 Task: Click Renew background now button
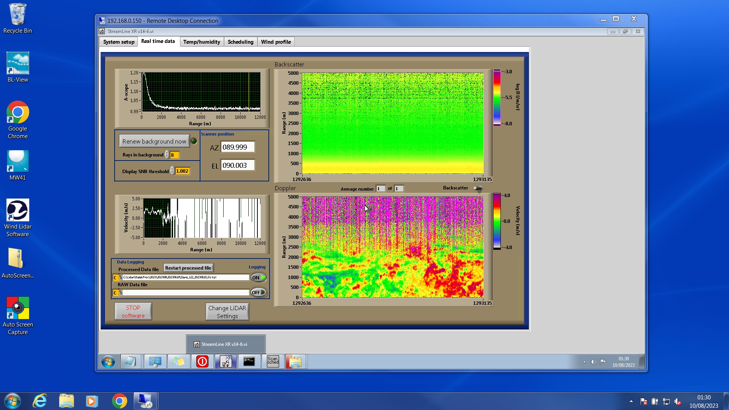[154, 141]
